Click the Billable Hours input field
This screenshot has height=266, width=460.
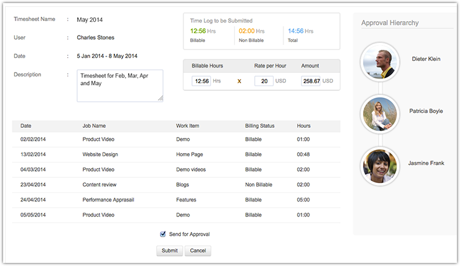[201, 81]
